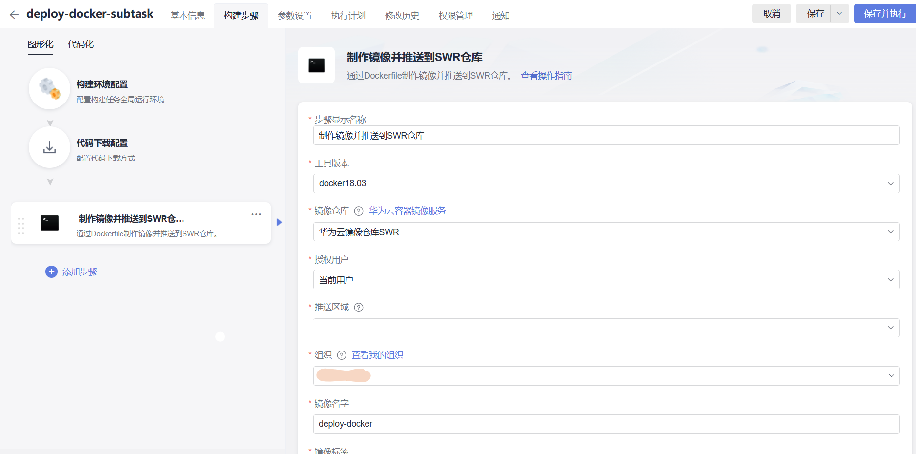Open the three-dot menu on the SWR step
The height and width of the screenshot is (454, 916).
click(x=256, y=214)
